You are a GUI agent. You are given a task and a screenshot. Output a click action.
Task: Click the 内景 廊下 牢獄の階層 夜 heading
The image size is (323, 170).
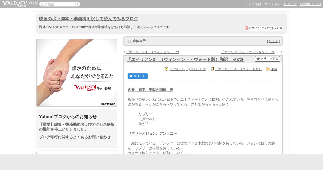click(150, 90)
